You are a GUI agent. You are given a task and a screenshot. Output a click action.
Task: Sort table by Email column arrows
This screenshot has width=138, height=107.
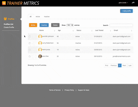click(x=131, y=31)
